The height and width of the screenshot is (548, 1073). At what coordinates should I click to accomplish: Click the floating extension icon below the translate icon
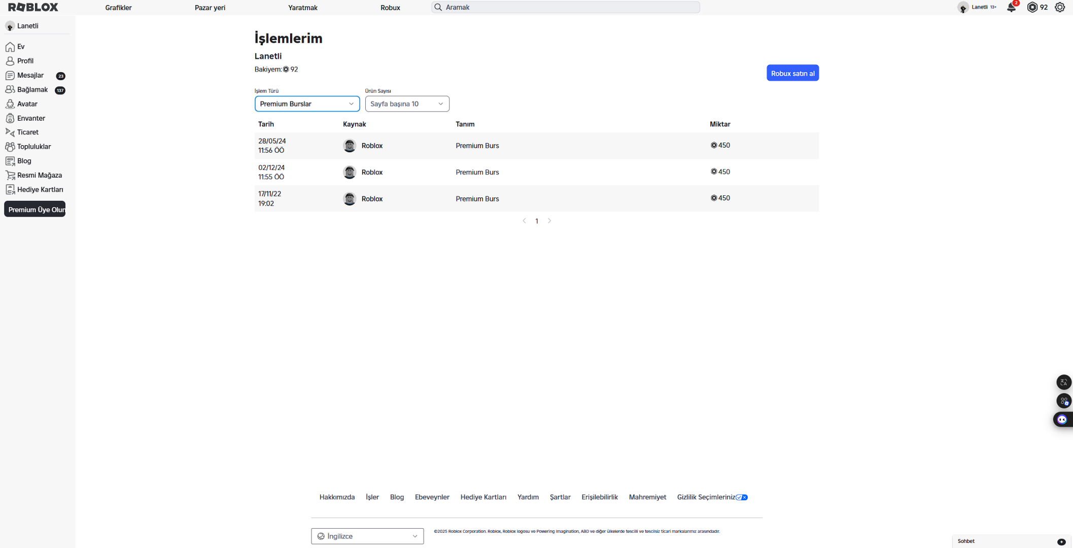(1063, 401)
